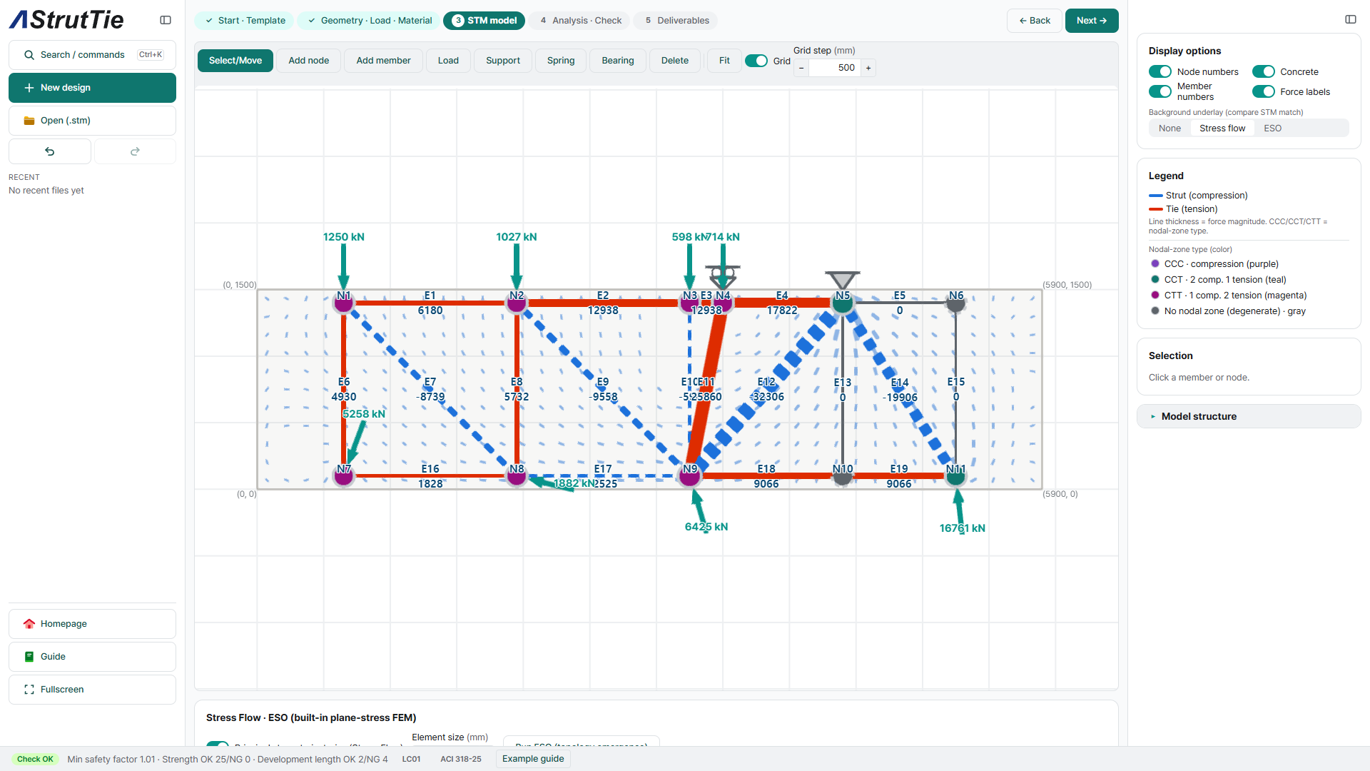The width and height of the screenshot is (1370, 771).
Task: Toggle Member numbers display
Action: pyautogui.click(x=1160, y=91)
